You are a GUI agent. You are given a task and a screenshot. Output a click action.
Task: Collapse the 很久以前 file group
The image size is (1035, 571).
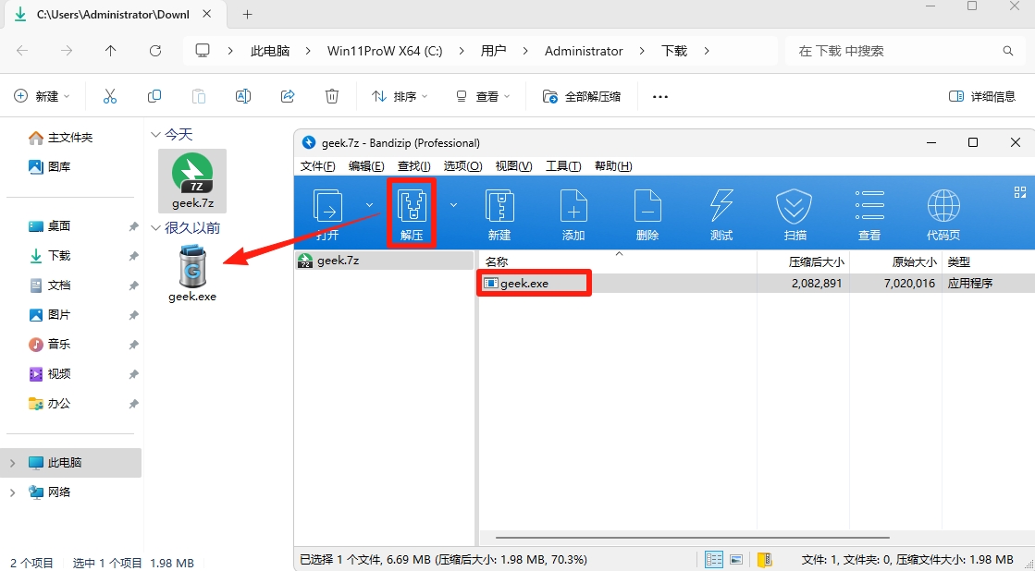tap(154, 227)
